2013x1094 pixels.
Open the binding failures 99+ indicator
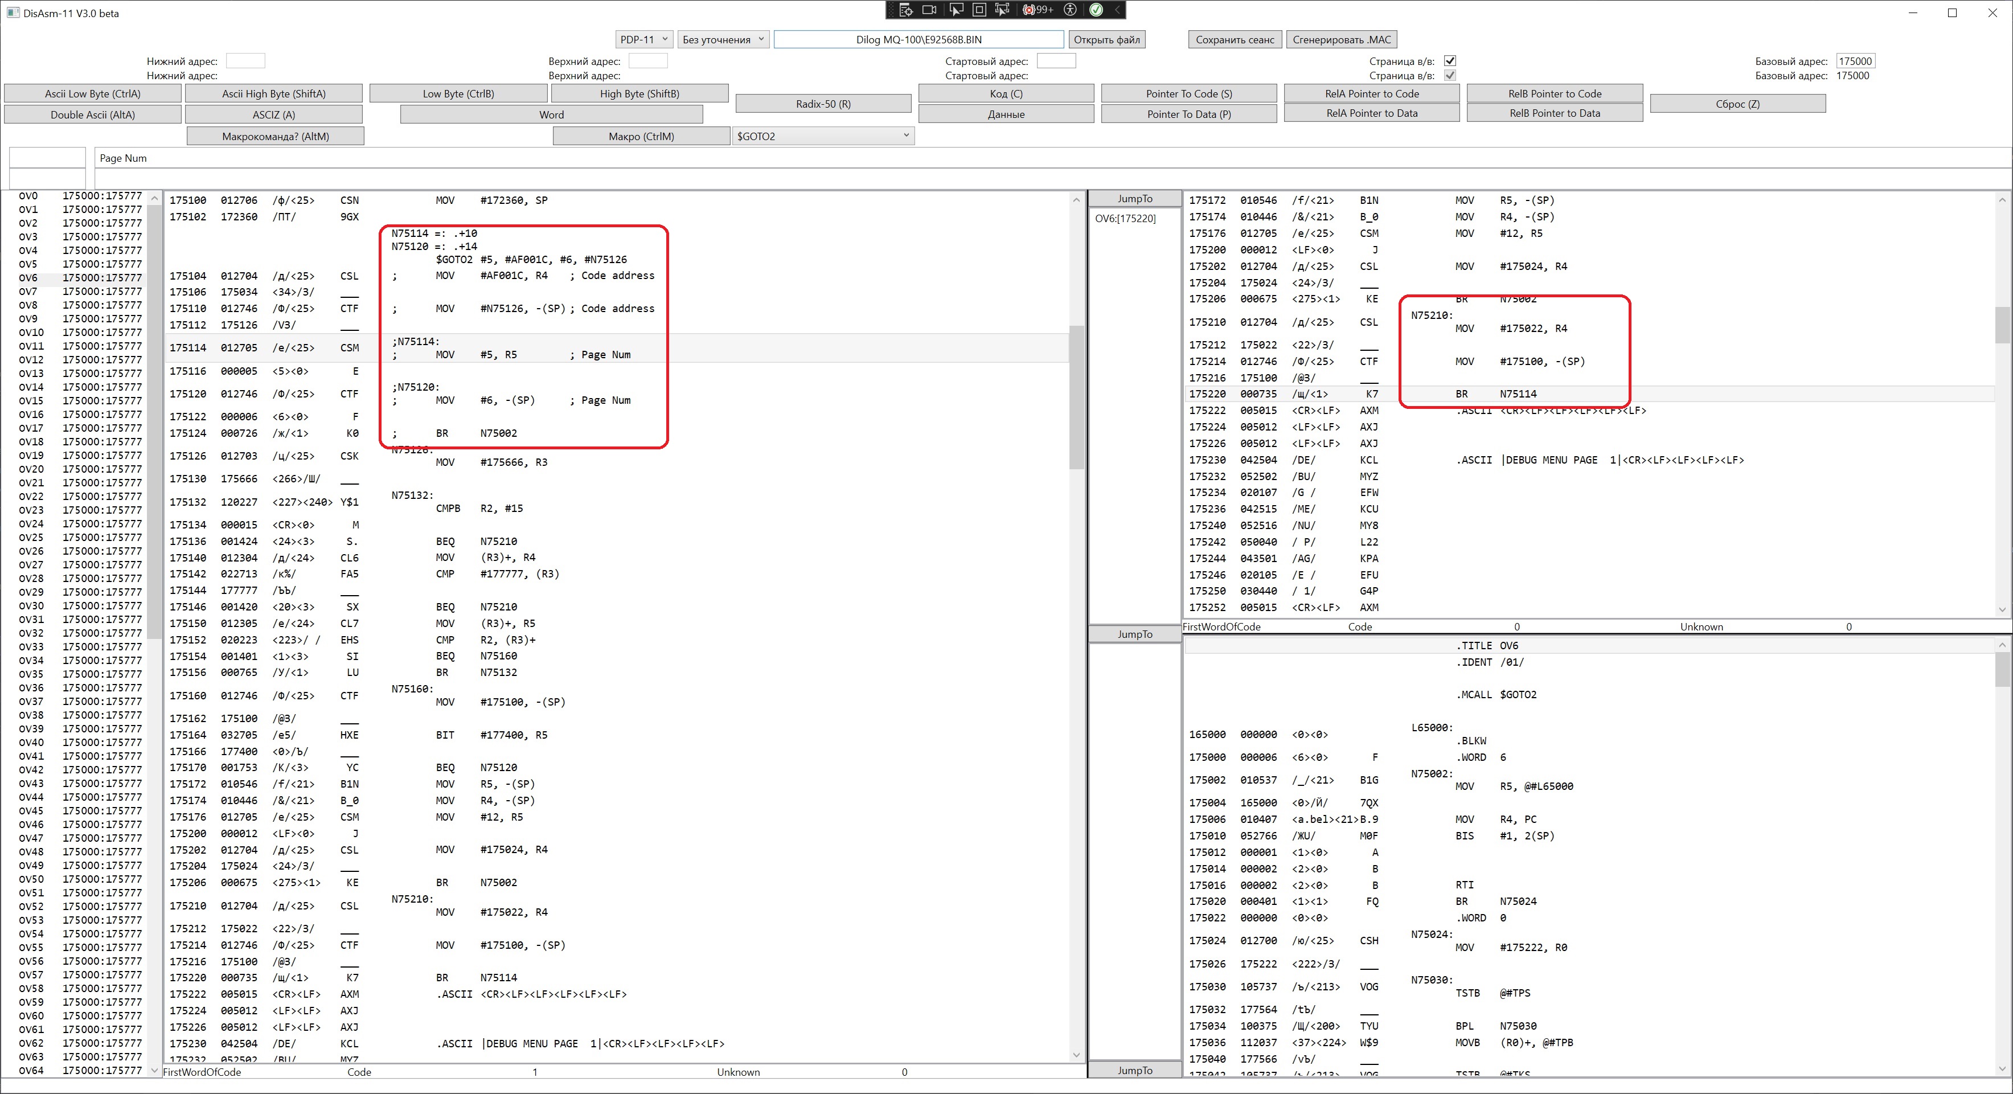click(1038, 9)
